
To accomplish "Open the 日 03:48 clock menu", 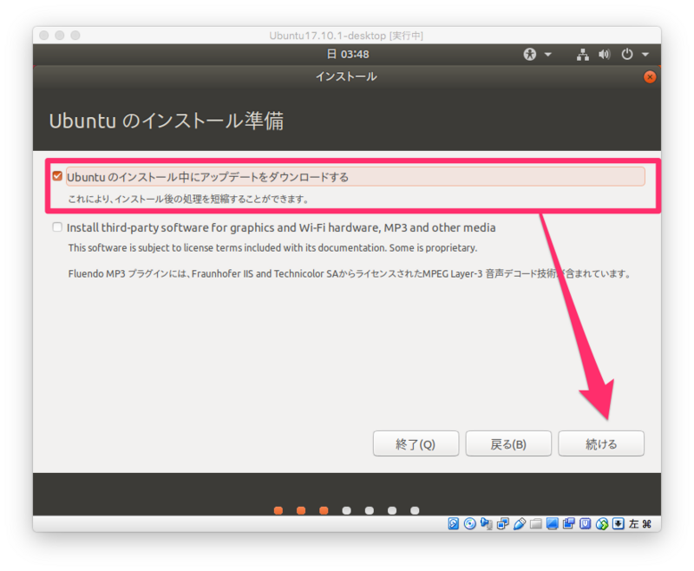I will (x=348, y=54).
